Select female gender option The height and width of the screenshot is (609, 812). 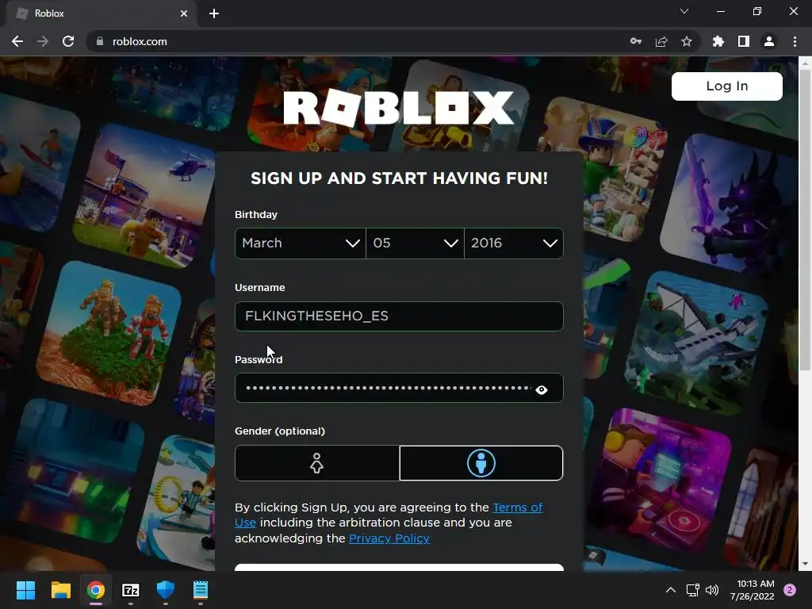click(317, 463)
